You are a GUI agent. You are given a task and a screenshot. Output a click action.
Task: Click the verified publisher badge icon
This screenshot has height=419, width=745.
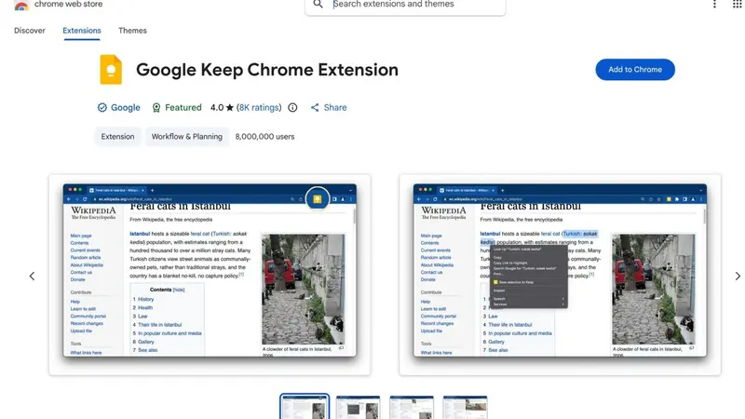(x=102, y=107)
